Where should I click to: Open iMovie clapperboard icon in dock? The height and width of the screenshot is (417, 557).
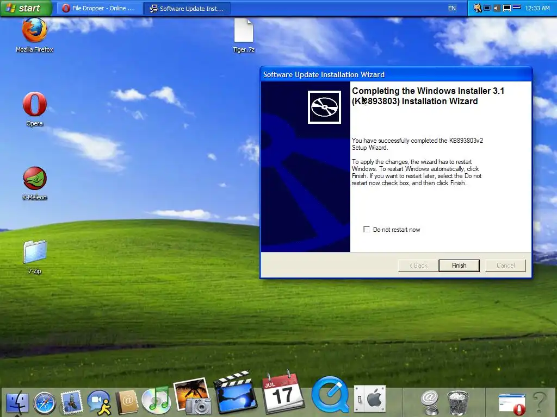click(x=235, y=393)
